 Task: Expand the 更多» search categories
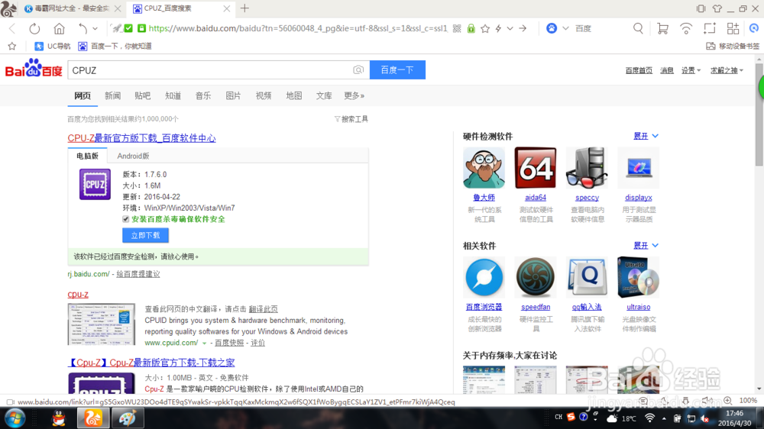354,96
